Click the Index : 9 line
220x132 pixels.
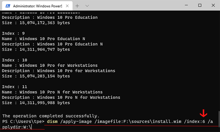[x=13, y=33]
